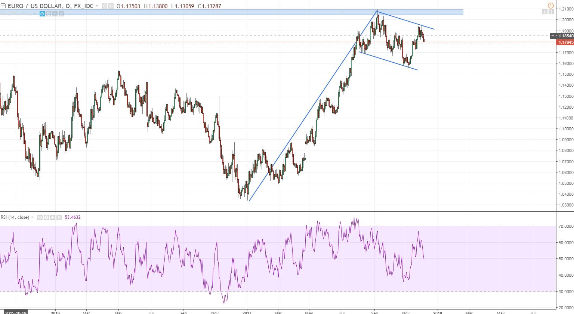The width and height of the screenshot is (574, 314).
Task: Click left arrow pane button near price axis
Action: (x=545, y=12)
